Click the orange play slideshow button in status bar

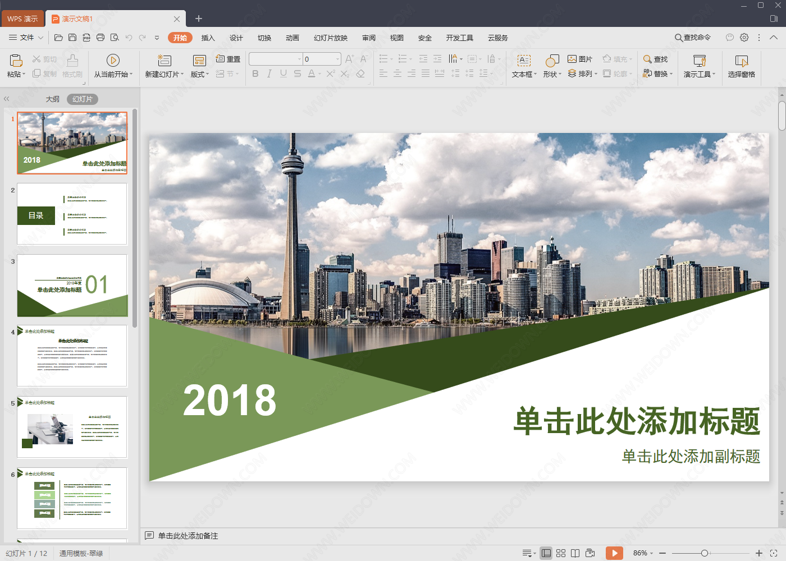point(614,553)
